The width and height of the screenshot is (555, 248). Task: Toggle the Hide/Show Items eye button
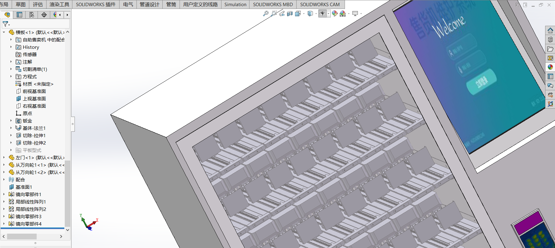[322, 14]
